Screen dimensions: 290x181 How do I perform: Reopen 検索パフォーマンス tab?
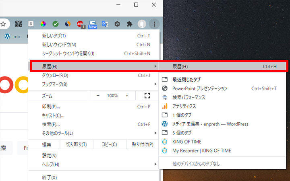point(222,97)
